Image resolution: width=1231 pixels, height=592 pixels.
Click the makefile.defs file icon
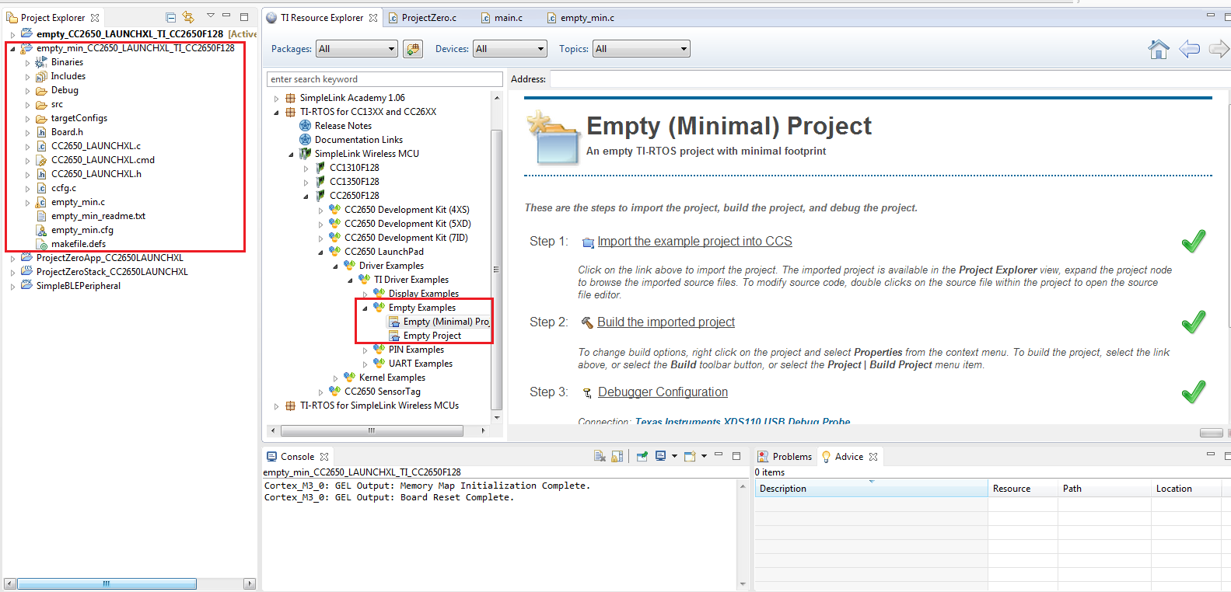click(x=41, y=244)
